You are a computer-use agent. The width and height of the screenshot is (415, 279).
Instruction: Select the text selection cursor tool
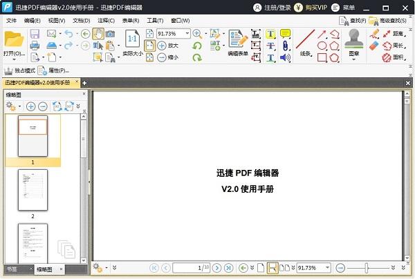pos(98,46)
